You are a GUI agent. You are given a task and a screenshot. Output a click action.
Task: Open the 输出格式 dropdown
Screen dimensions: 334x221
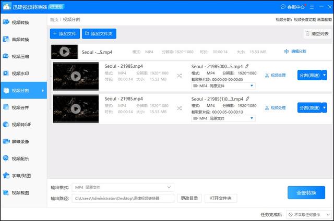123,187
